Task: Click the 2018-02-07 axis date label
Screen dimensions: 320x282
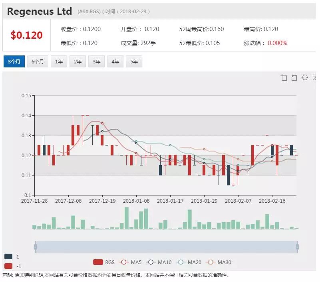Action: pos(238,201)
